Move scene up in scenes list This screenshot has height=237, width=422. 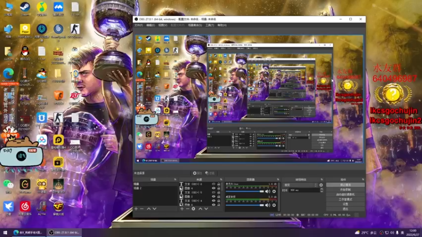149,209
